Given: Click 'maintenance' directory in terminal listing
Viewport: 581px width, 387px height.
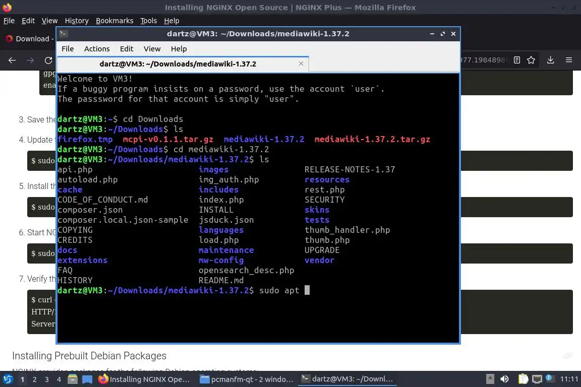Looking at the screenshot, I should (226, 250).
